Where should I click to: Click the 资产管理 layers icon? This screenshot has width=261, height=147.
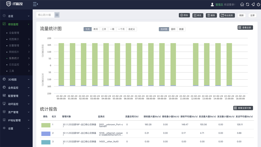4,112
